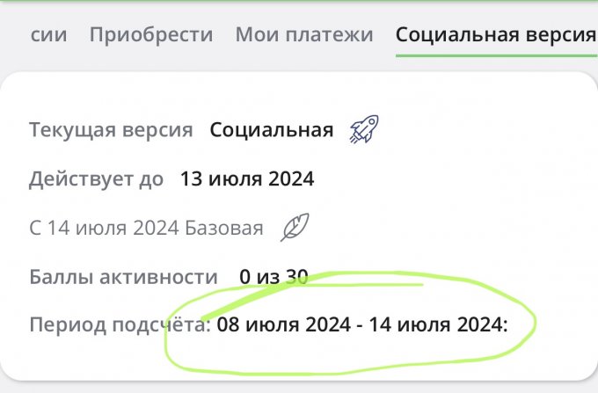Click the '0 из 30' points value
This screenshot has width=598, height=393.
pyautogui.click(x=273, y=277)
